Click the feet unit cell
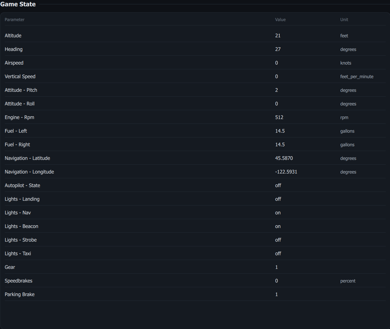 pos(344,36)
